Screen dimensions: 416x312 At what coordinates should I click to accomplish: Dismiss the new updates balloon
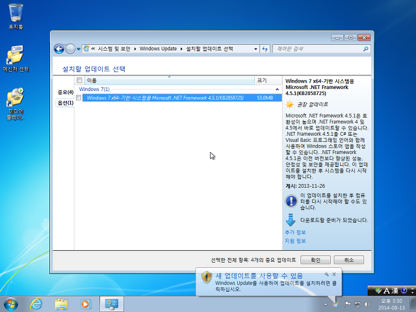coord(334,274)
